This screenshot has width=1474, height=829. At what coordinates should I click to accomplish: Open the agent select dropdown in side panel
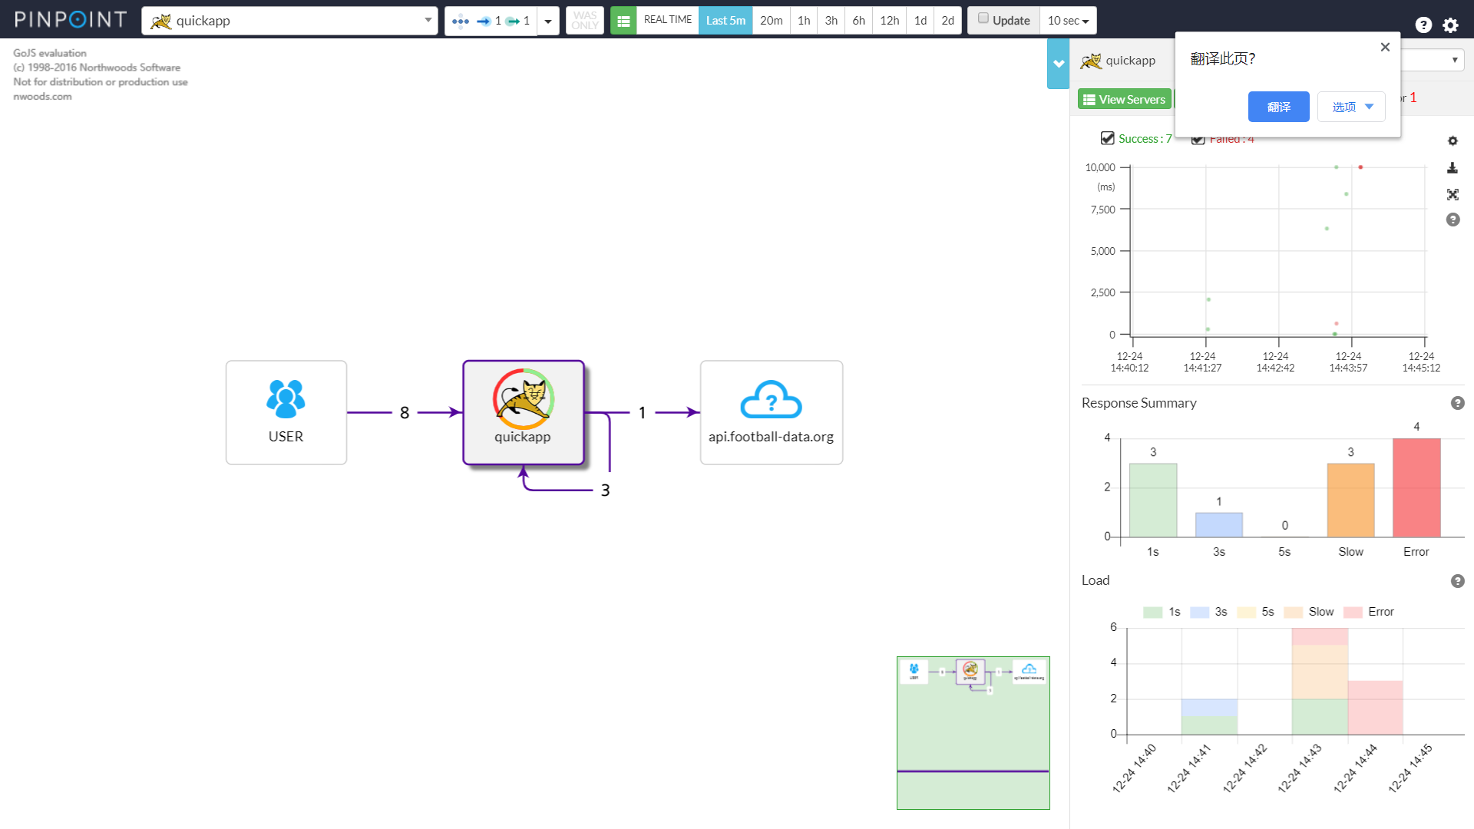(1433, 60)
